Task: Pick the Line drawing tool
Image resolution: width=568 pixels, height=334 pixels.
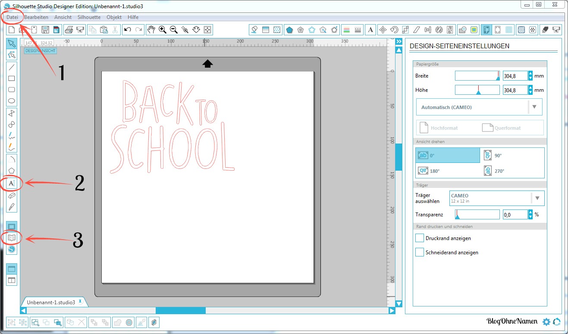Action: 12,67
